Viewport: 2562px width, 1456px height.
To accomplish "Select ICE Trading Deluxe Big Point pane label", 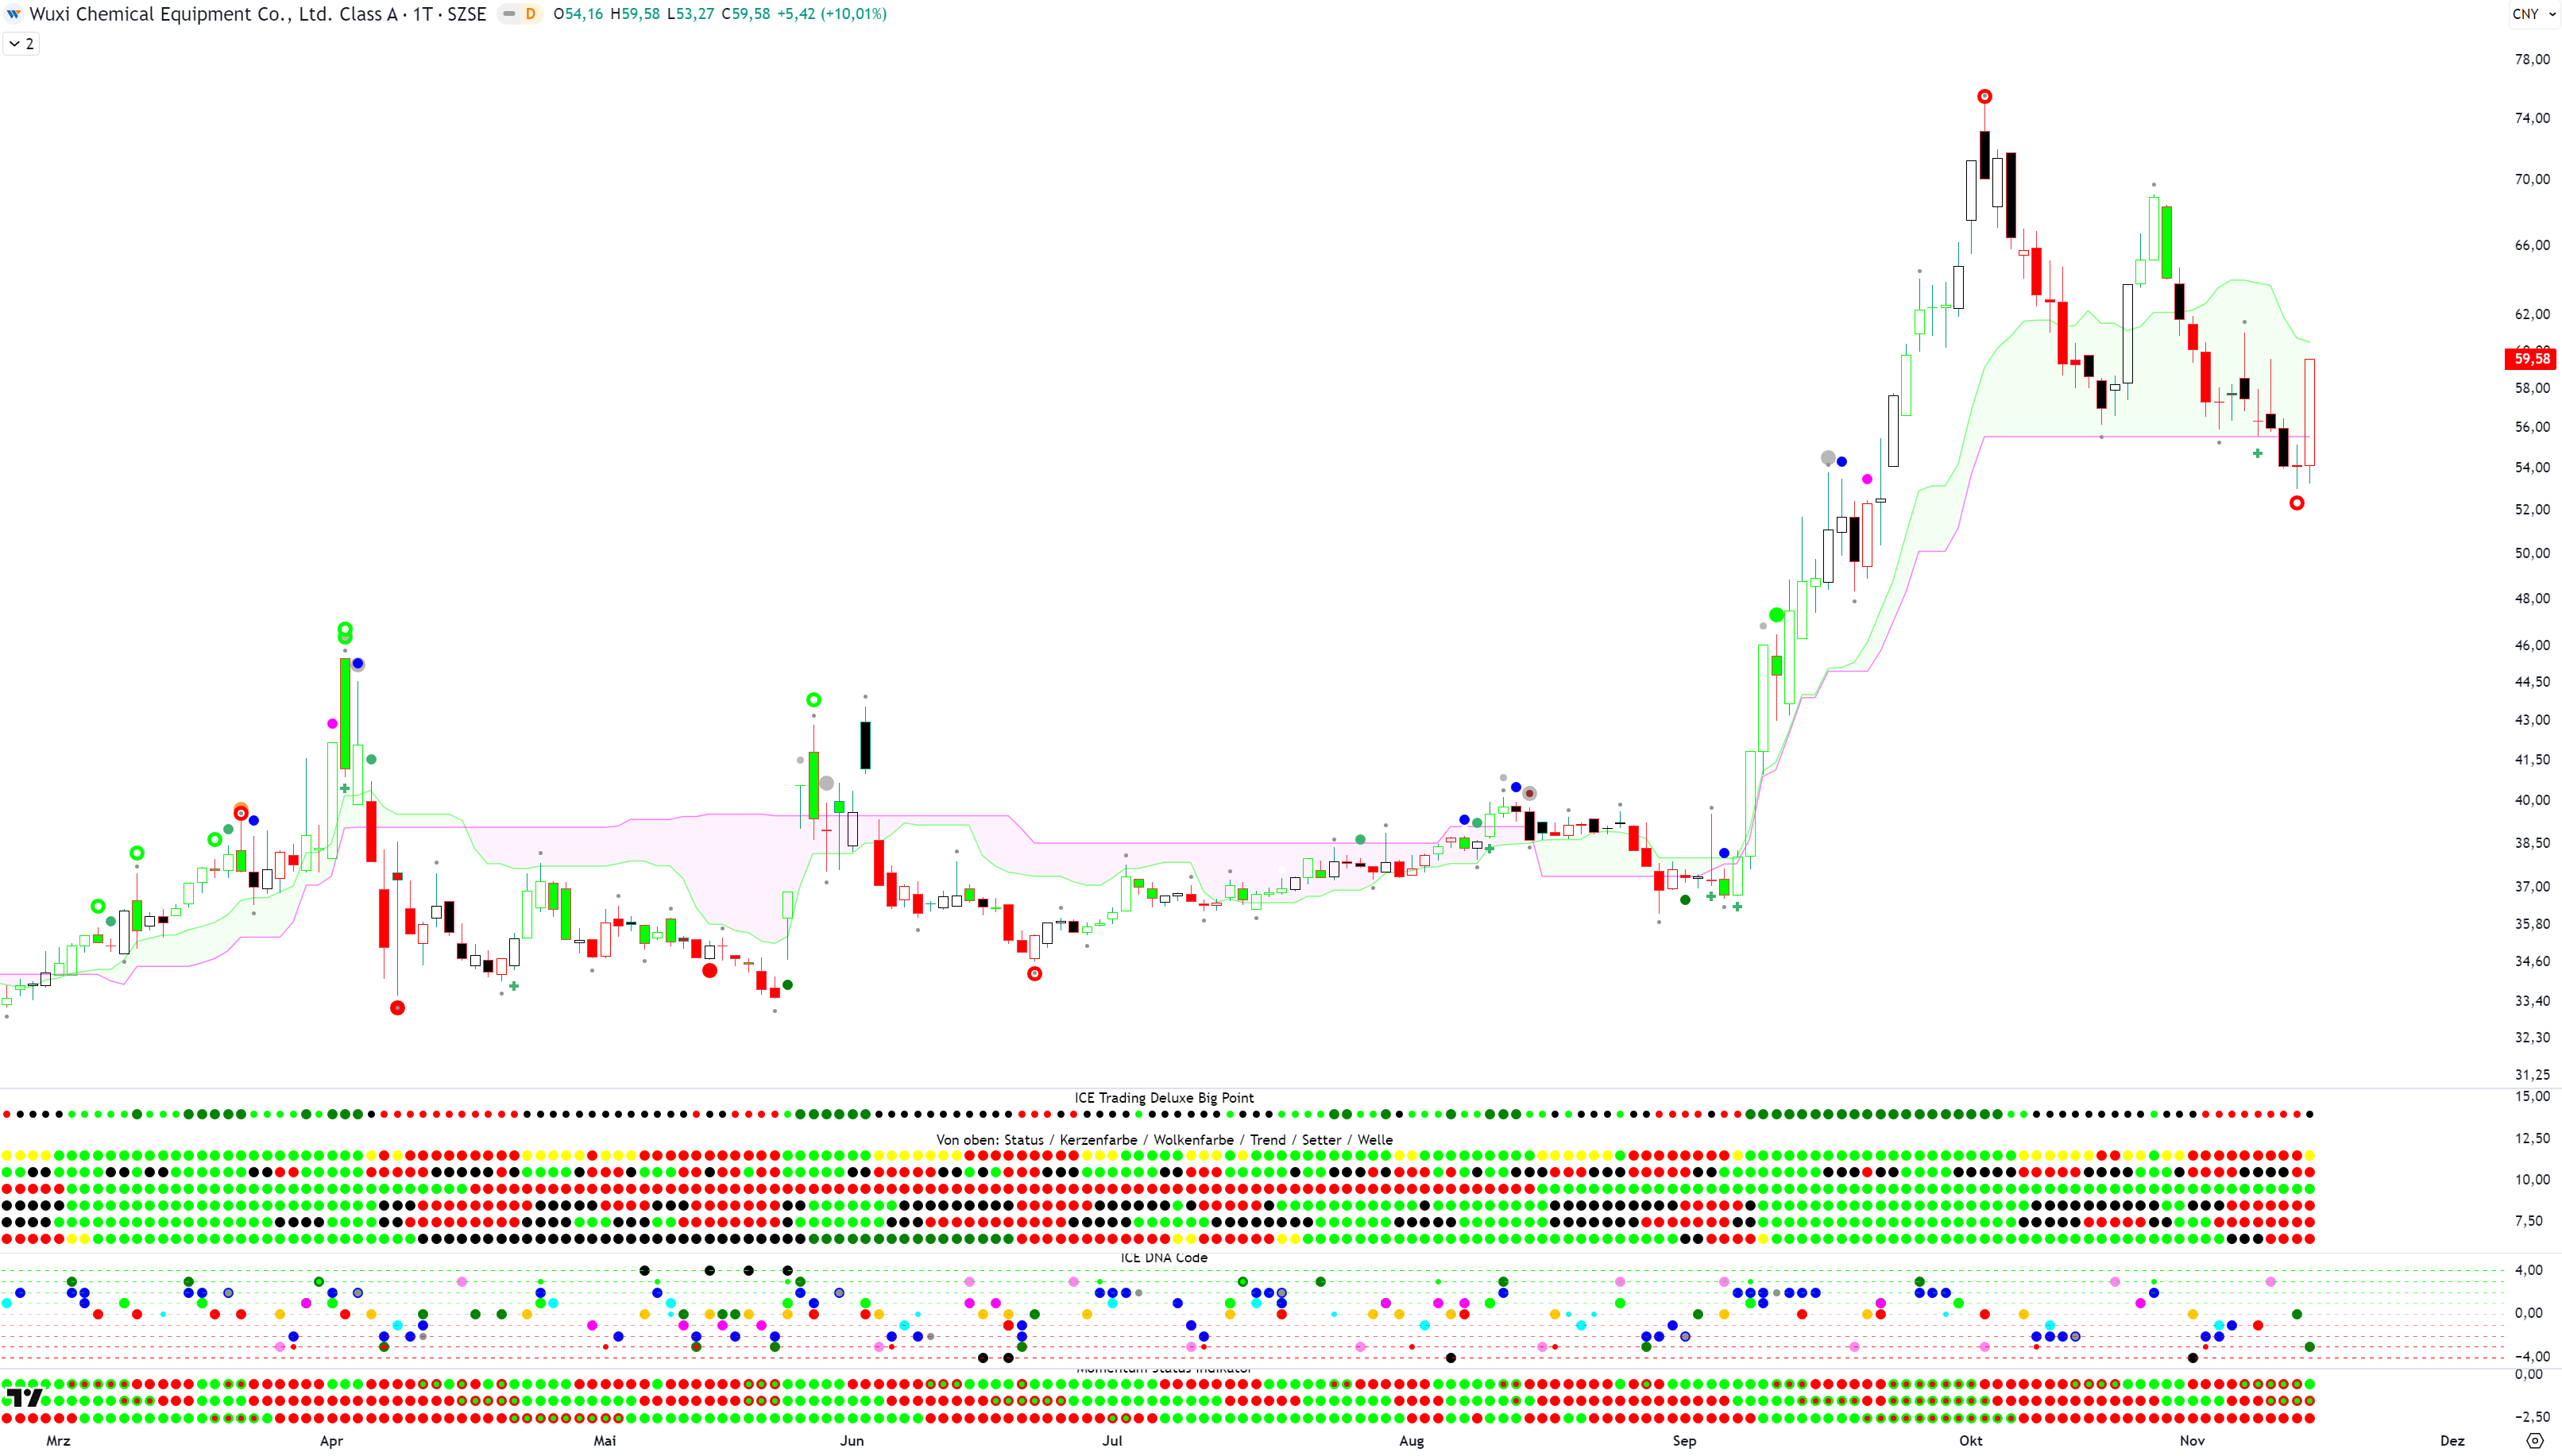I will pyautogui.click(x=1164, y=1098).
